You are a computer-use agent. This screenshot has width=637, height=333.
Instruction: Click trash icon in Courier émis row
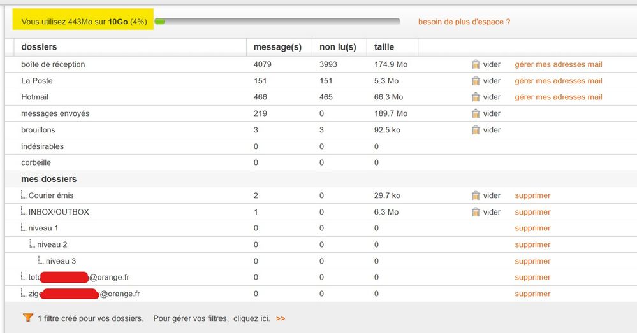476,195
